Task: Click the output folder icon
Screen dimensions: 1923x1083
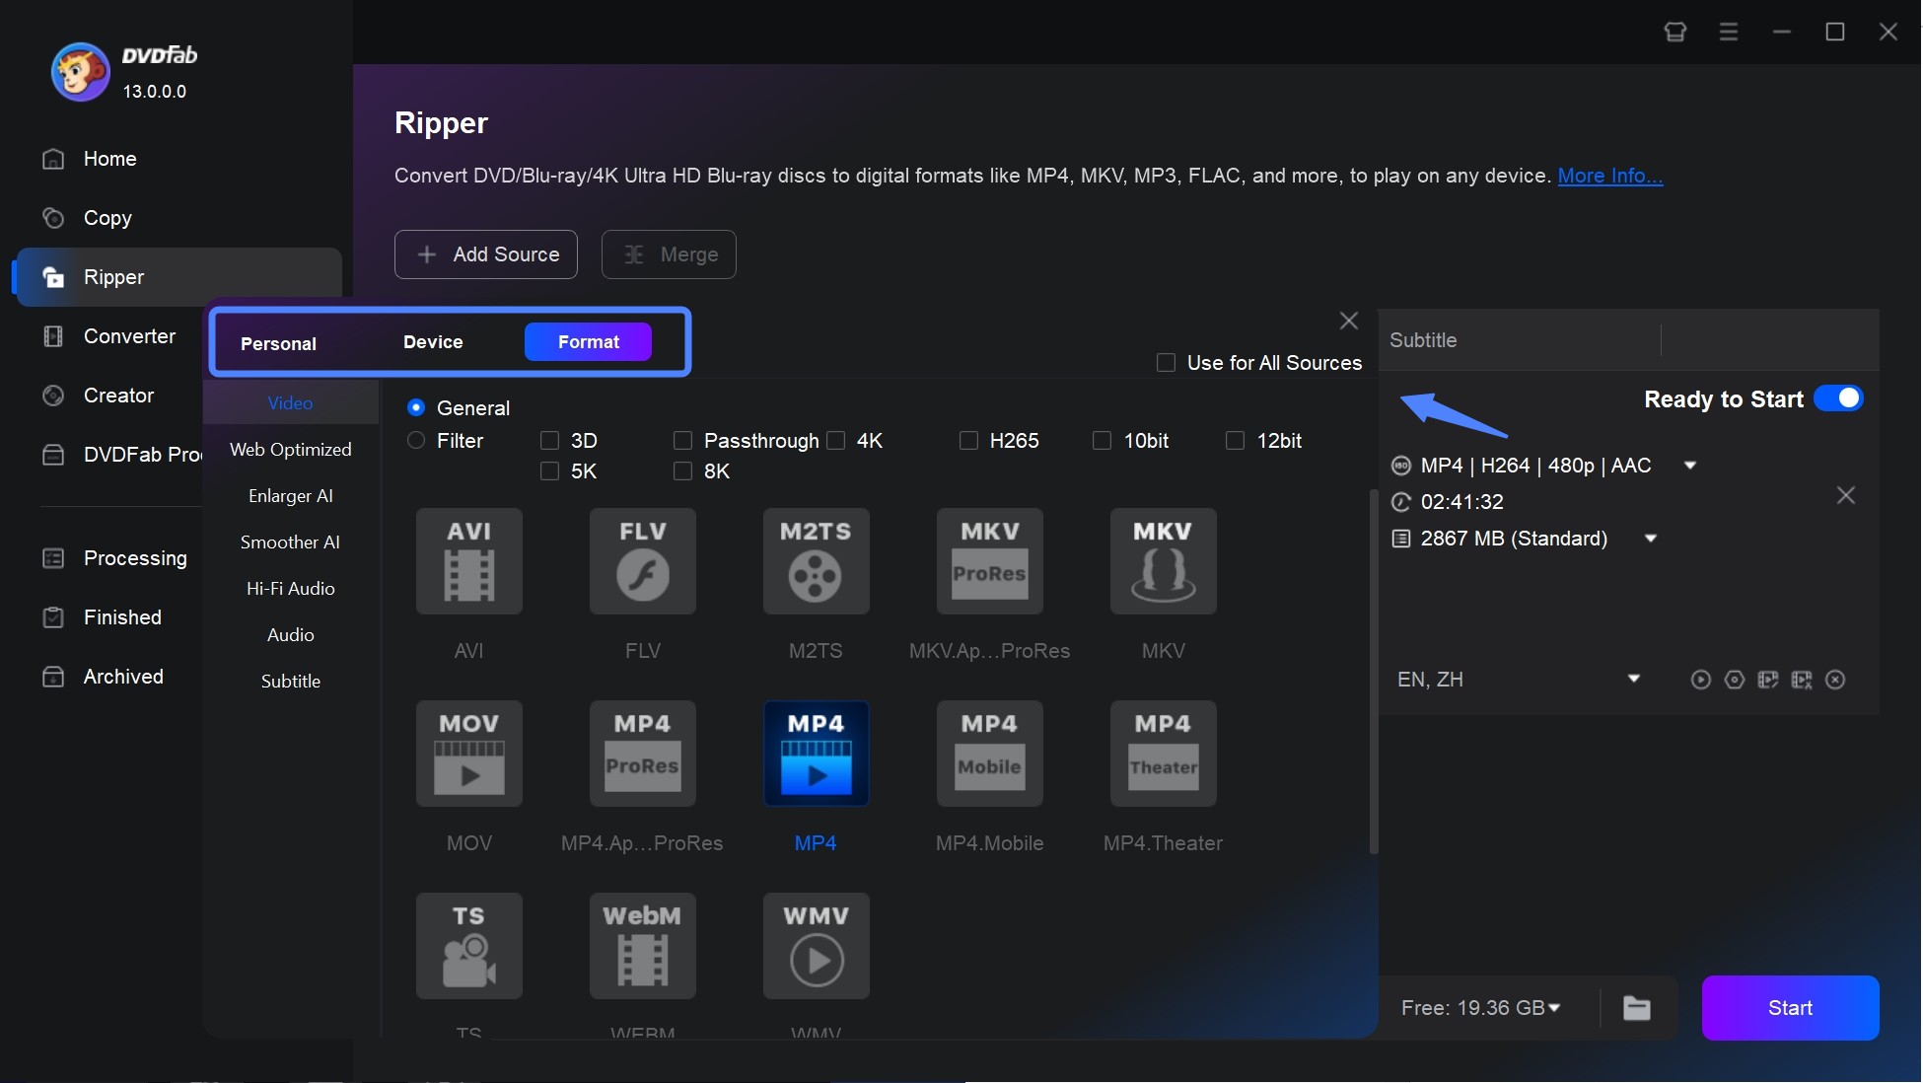Action: (1638, 1006)
